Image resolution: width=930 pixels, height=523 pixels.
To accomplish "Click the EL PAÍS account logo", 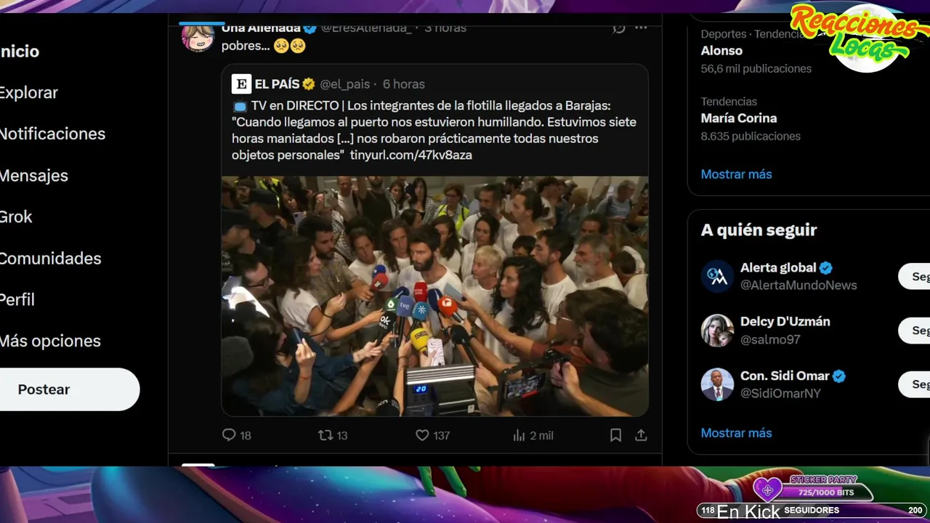I will (241, 84).
